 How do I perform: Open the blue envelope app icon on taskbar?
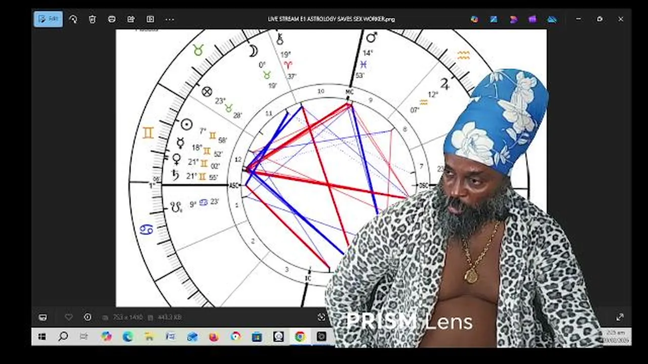click(192, 337)
